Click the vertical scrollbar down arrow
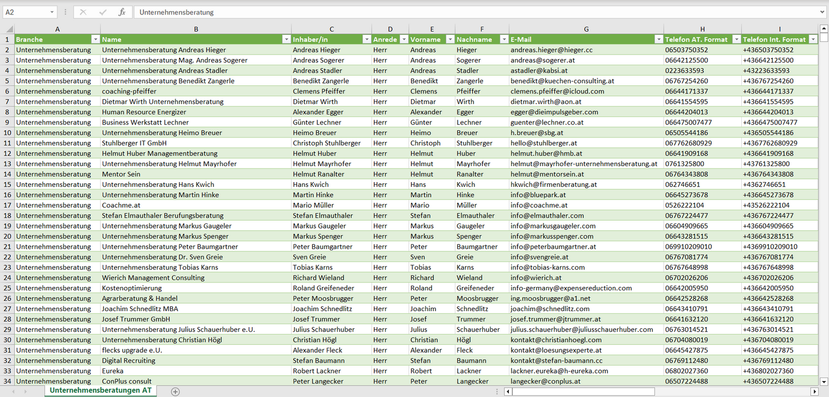Viewport: 829px width, 397px height. (x=824, y=381)
